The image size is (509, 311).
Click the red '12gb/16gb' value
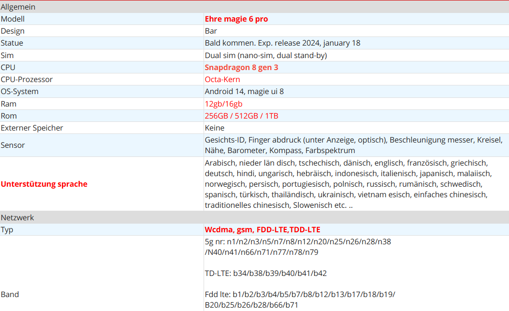click(224, 104)
